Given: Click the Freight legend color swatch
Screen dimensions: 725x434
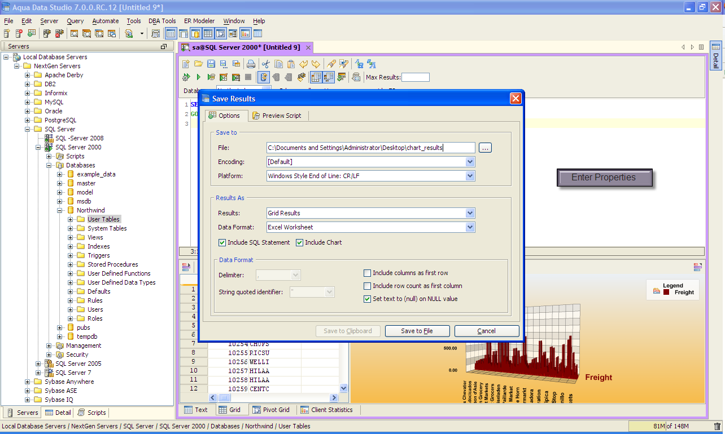Looking at the screenshot, I should [667, 293].
